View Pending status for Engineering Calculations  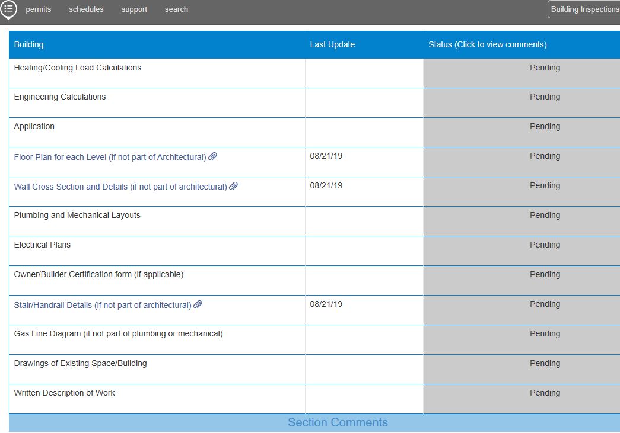pos(545,97)
